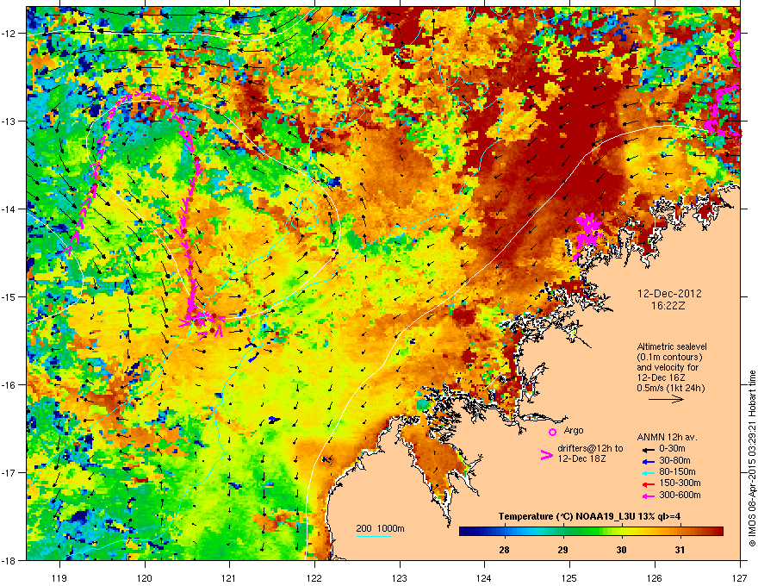Click the cyan 200 1000m depth contour sample line
758x586 pixels.
(373, 536)
